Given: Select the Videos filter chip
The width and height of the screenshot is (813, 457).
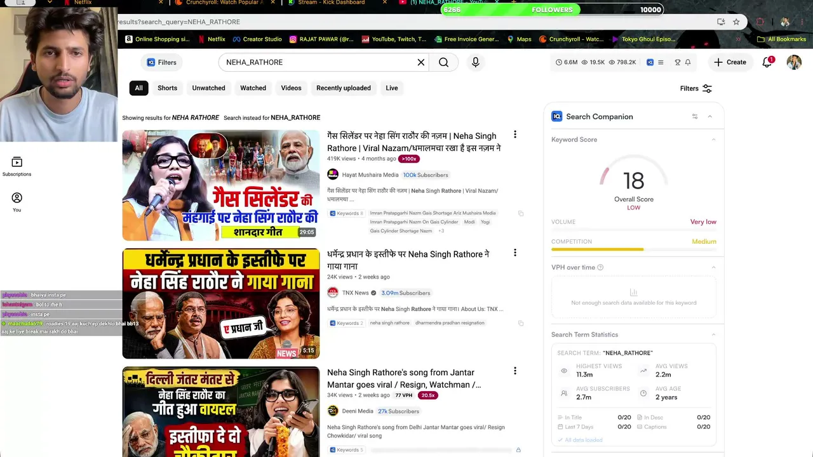Looking at the screenshot, I should tap(292, 88).
